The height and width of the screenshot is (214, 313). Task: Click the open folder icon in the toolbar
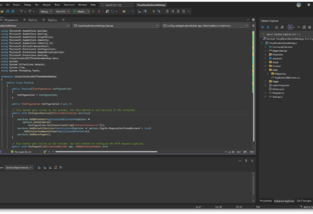(2, 12)
